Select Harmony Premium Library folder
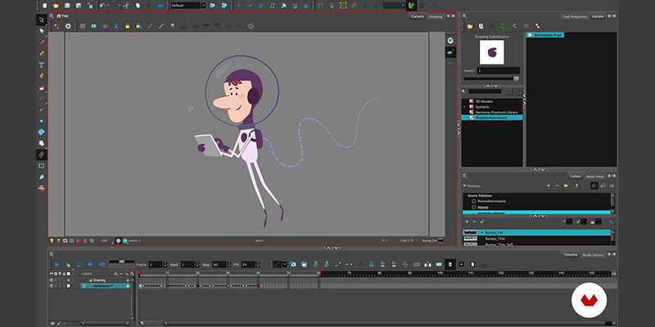 click(x=496, y=112)
